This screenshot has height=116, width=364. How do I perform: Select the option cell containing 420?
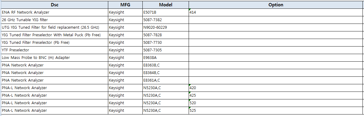pyautogui.click(x=276, y=88)
